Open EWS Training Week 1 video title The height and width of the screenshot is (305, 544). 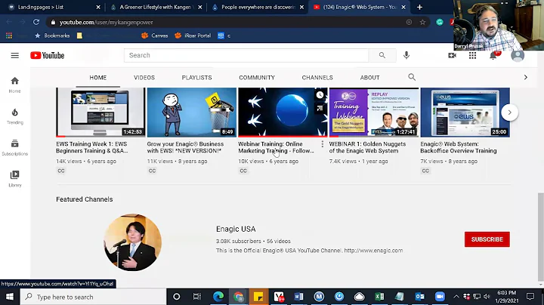[91, 147]
